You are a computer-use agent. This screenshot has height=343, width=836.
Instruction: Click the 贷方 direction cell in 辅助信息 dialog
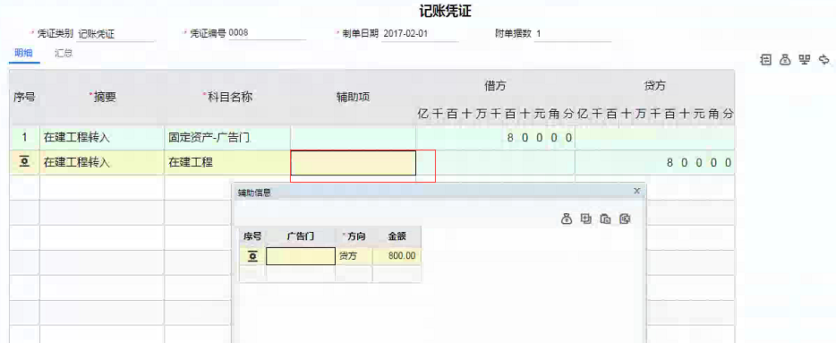(x=354, y=257)
